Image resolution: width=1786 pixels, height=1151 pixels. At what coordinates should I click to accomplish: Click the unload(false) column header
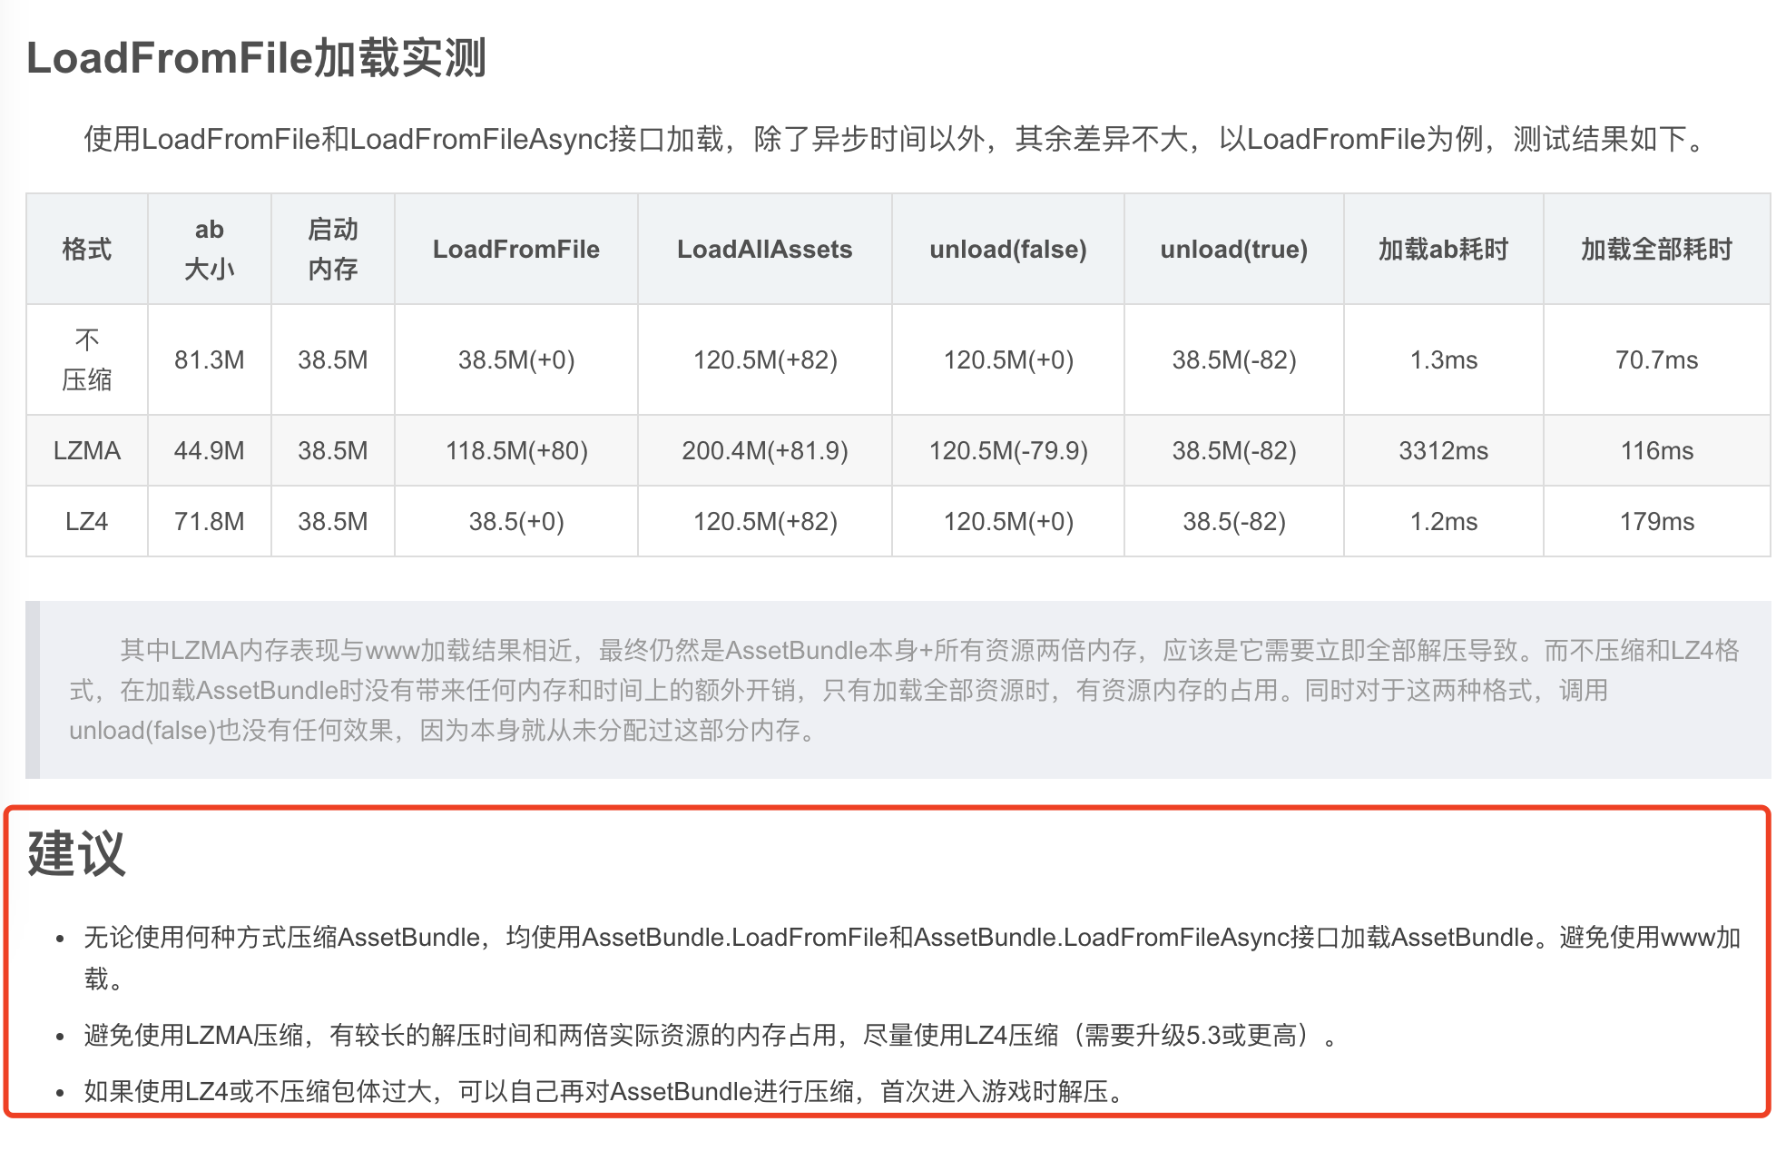pos(1007,249)
